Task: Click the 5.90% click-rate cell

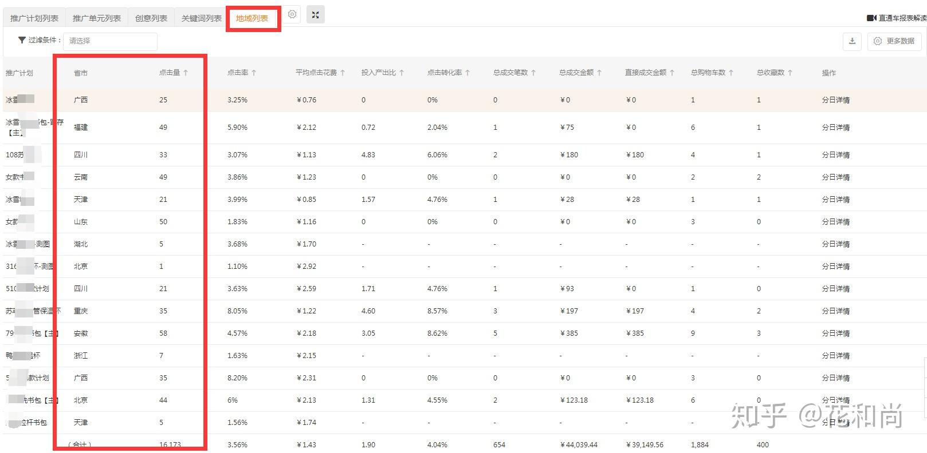Action: click(x=237, y=128)
